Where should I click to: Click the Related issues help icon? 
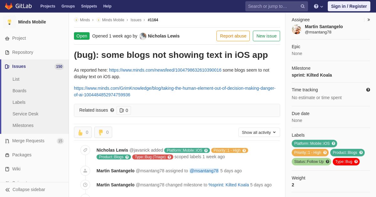[x=112, y=110]
